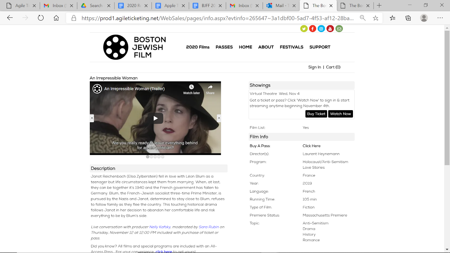Open the Facebook social icon
The width and height of the screenshot is (450, 253).
point(312,29)
